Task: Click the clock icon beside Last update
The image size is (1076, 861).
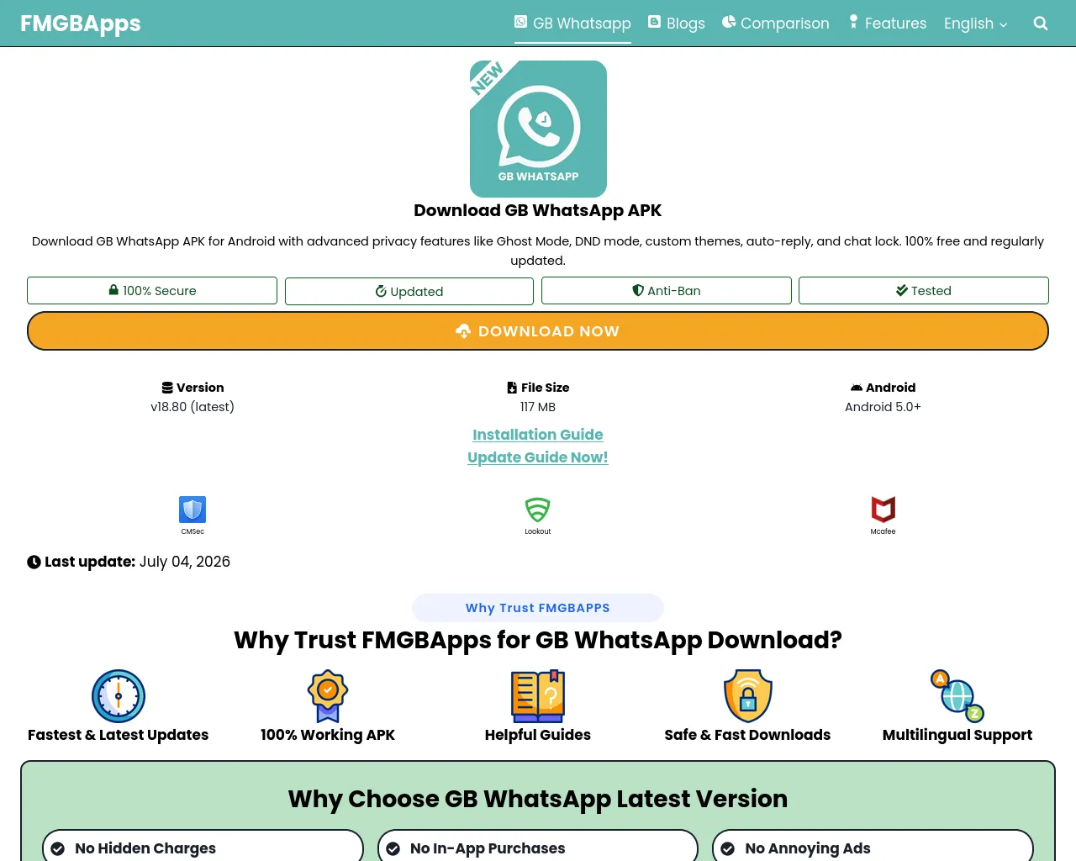Action: pyautogui.click(x=34, y=562)
